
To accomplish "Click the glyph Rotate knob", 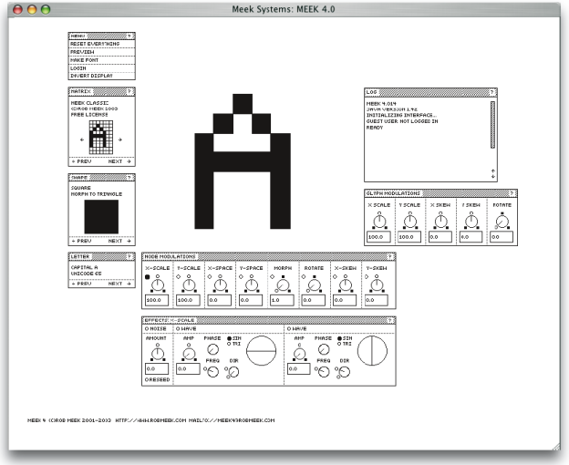I will click(502, 222).
